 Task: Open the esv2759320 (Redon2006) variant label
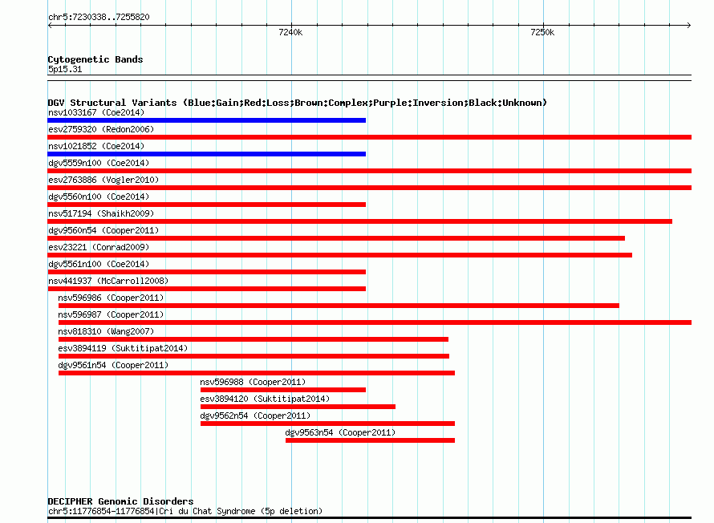tap(101, 129)
